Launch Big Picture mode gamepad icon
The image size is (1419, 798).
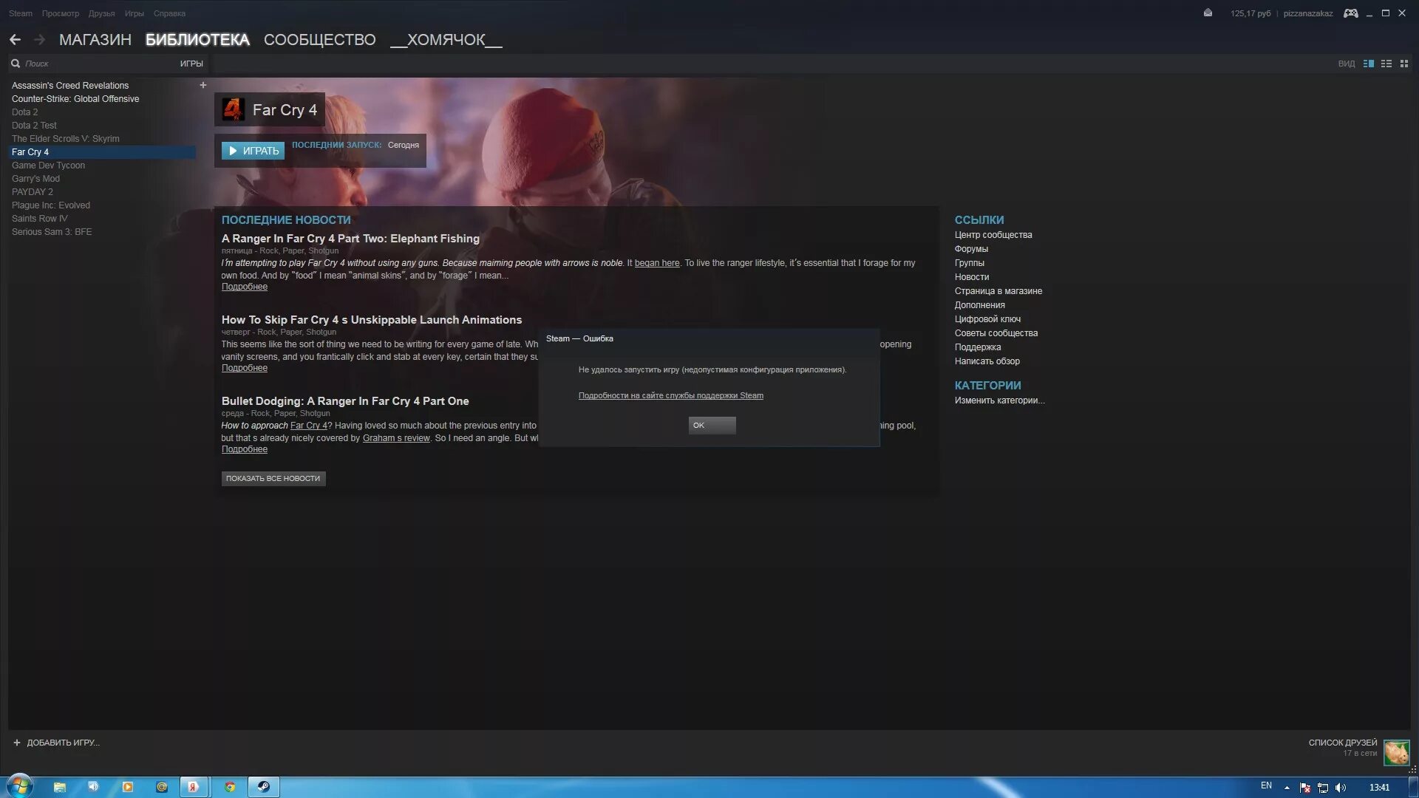pos(1350,13)
